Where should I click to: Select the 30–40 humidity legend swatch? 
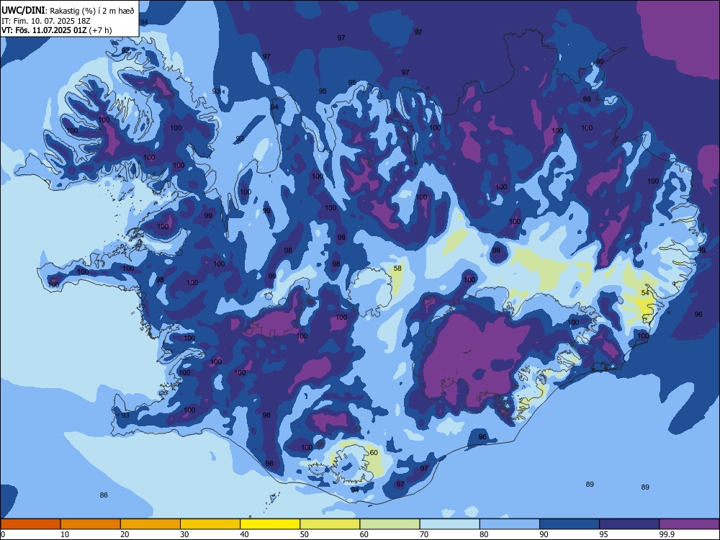tap(210, 524)
